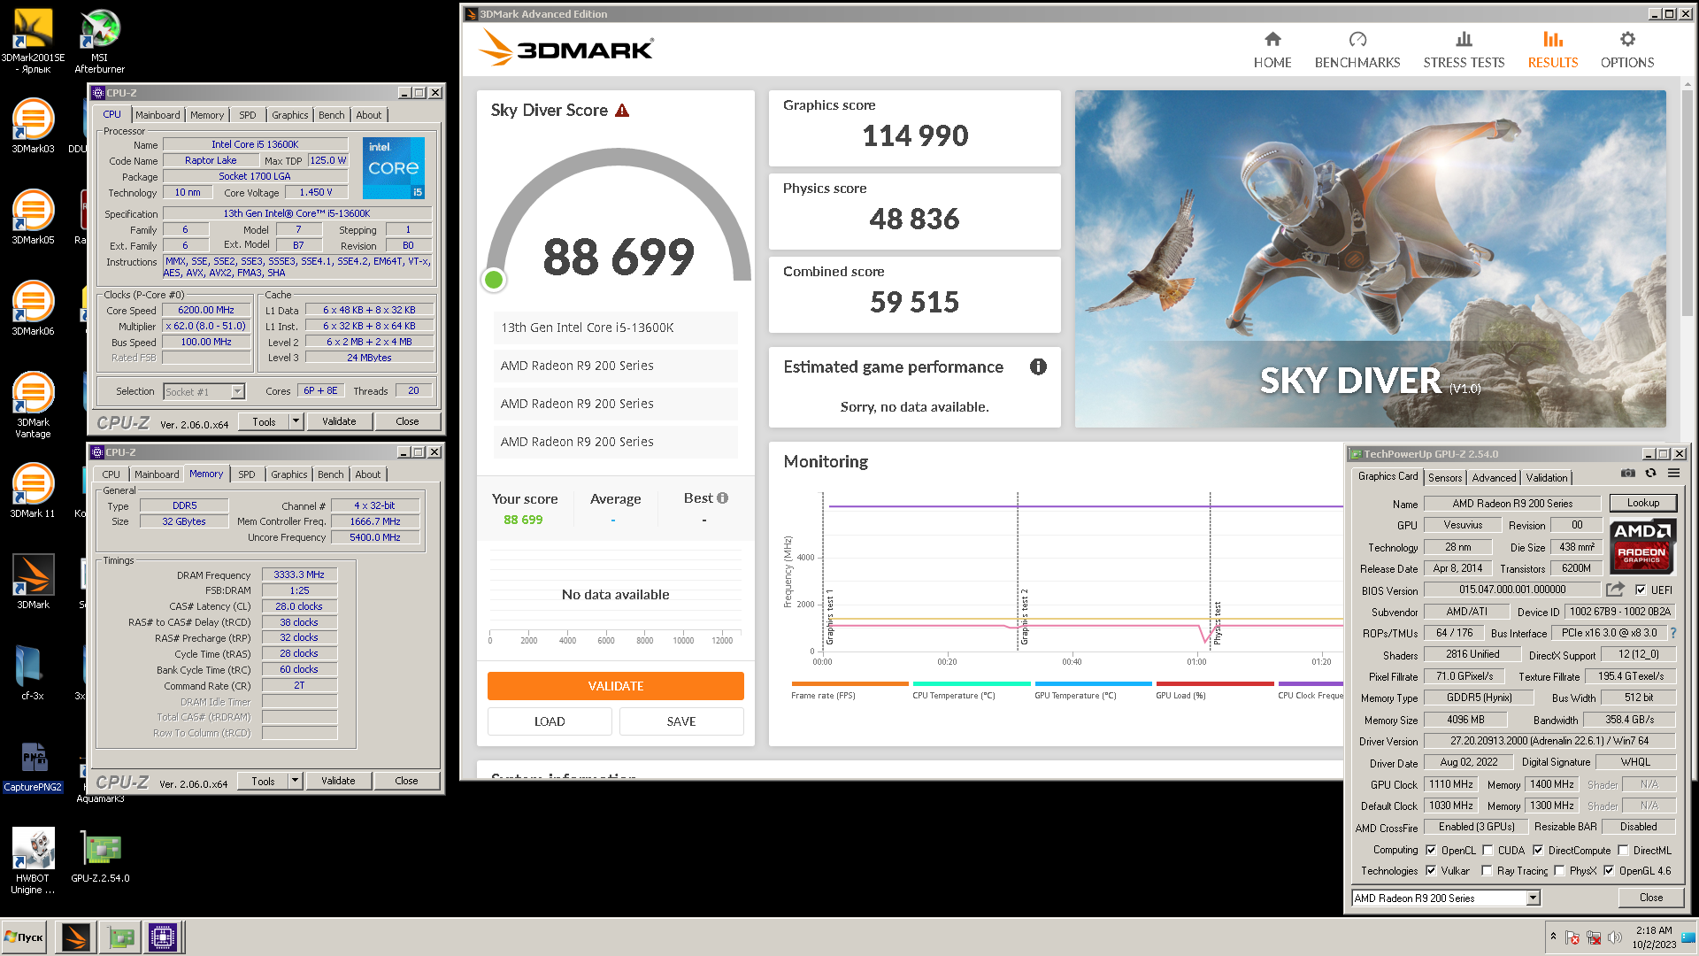This screenshot has width=1699, height=956.
Task: Click the LOAD button in 3DMark
Action: pos(550,721)
